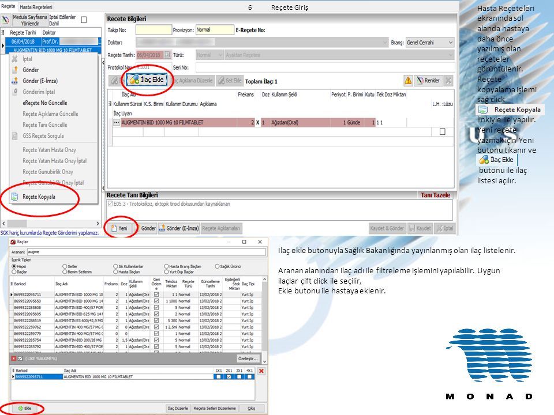Click the Kaydet & Gönder button
Viewport: 554px width, 415px height.
[x=387, y=228]
